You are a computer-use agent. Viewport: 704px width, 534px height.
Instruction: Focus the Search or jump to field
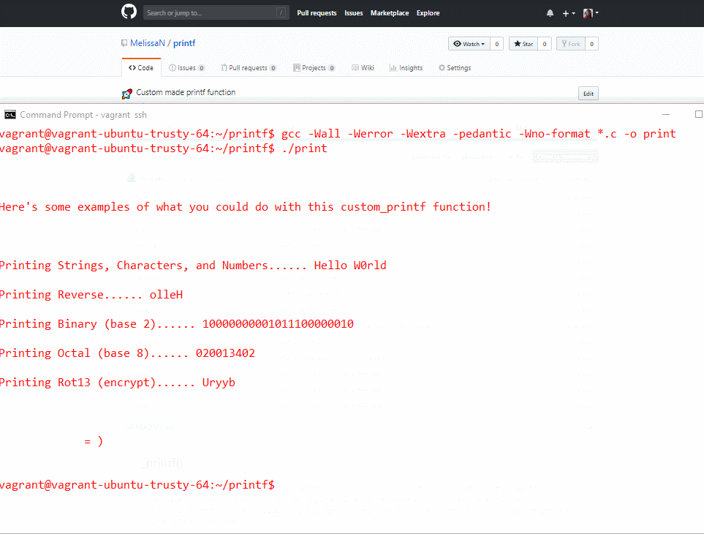[x=209, y=13]
